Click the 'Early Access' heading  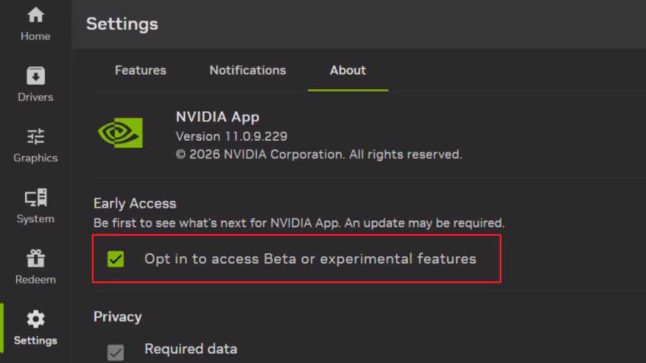(x=135, y=204)
